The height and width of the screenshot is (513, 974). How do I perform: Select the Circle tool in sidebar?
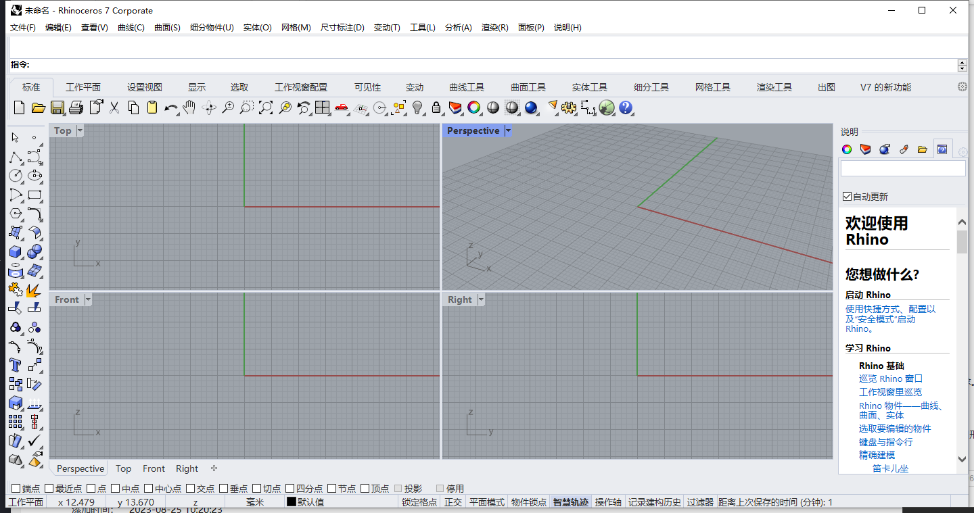16,176
